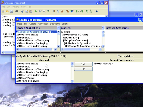Open the Breakpoints menu
The image size is (143, 107).
[x=55, y=24]
